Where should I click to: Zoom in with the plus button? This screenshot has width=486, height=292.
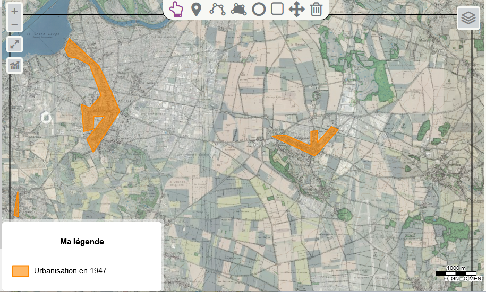[14, 11]
